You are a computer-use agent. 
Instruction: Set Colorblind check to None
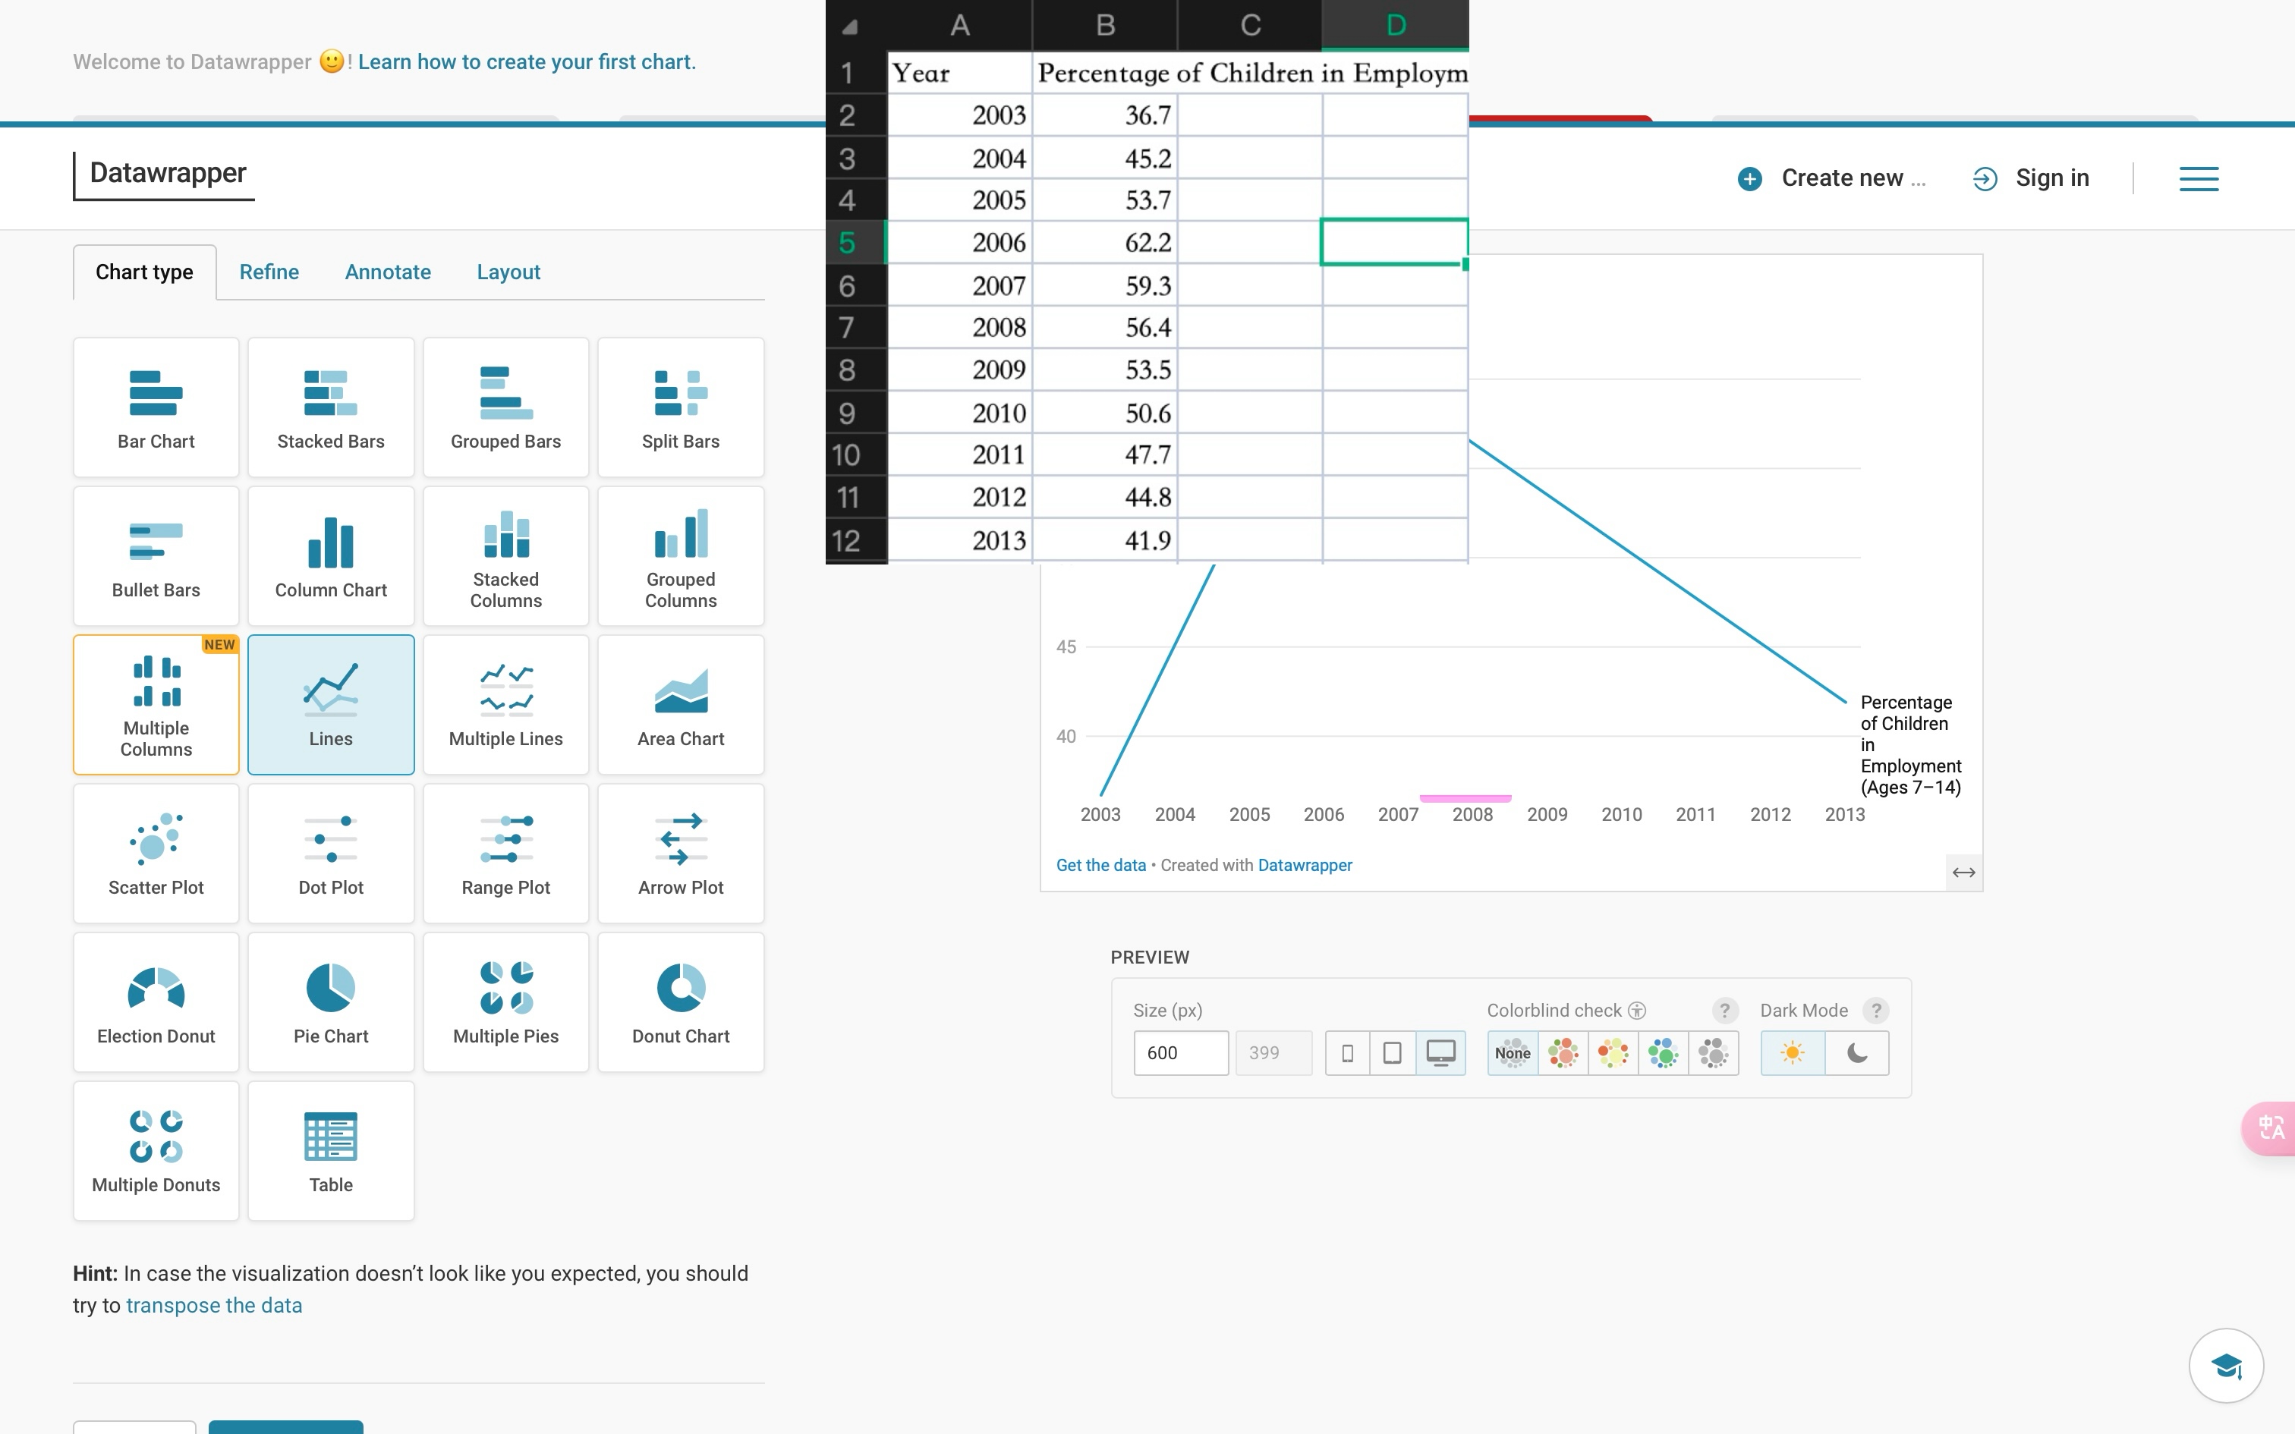[1513, 1053]
